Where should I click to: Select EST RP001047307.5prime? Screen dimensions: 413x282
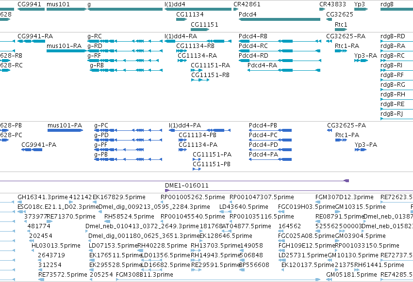click(231, 202)
